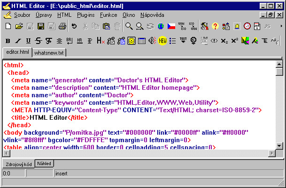Switch to the Zdrojový kód view
This screenshot has width=286, height=188.
click(19, 164)
